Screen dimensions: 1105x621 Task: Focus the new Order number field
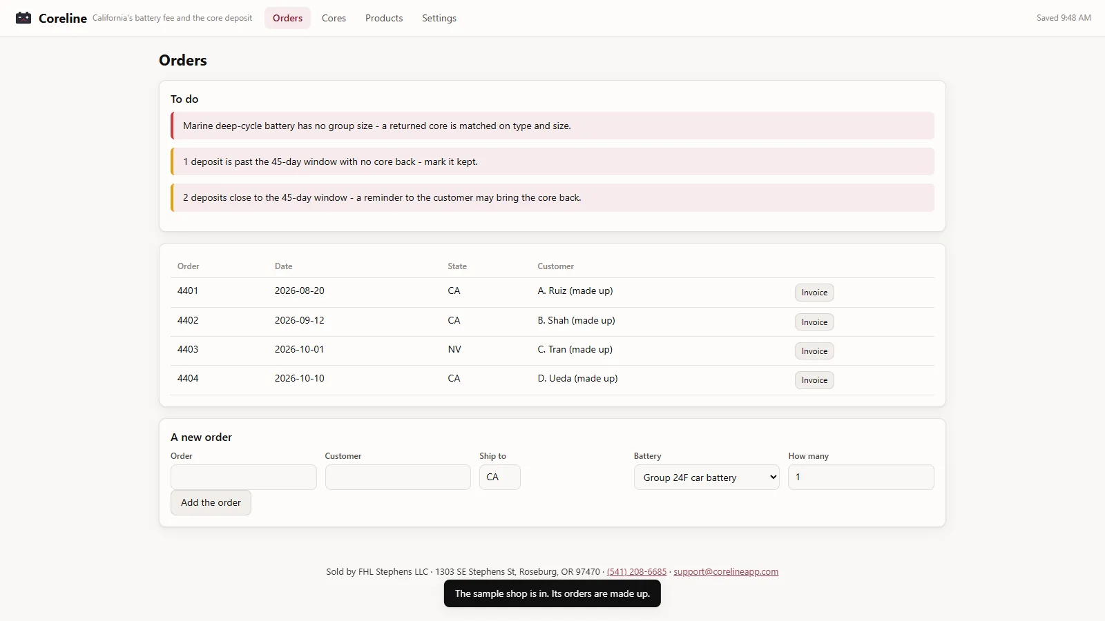[x=243, y=477]
